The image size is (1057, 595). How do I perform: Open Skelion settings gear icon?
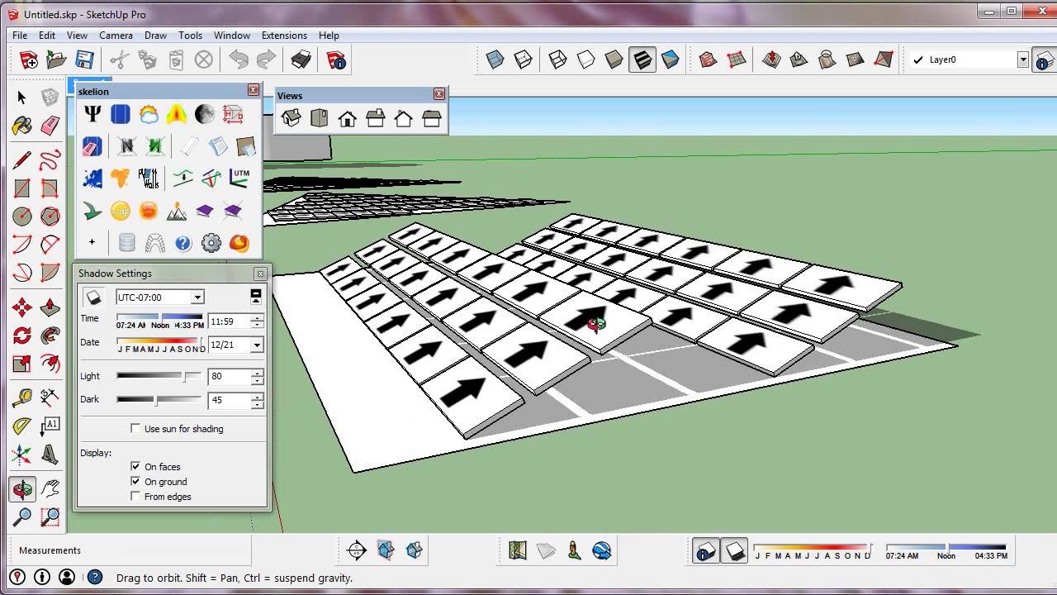211,243
